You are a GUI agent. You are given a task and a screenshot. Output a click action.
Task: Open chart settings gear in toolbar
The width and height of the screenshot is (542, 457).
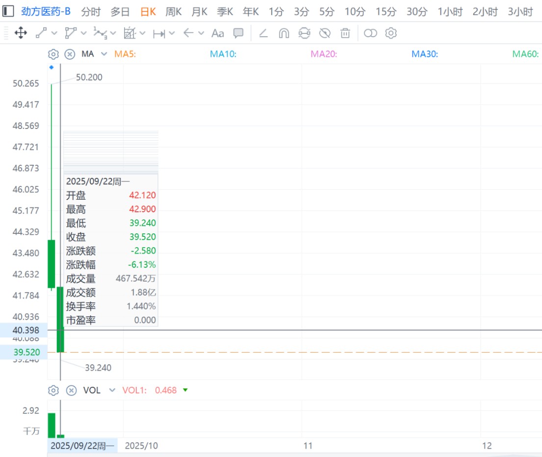click(x=391, y=33)
